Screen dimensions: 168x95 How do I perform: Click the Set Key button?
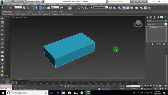tap(122, 89)
